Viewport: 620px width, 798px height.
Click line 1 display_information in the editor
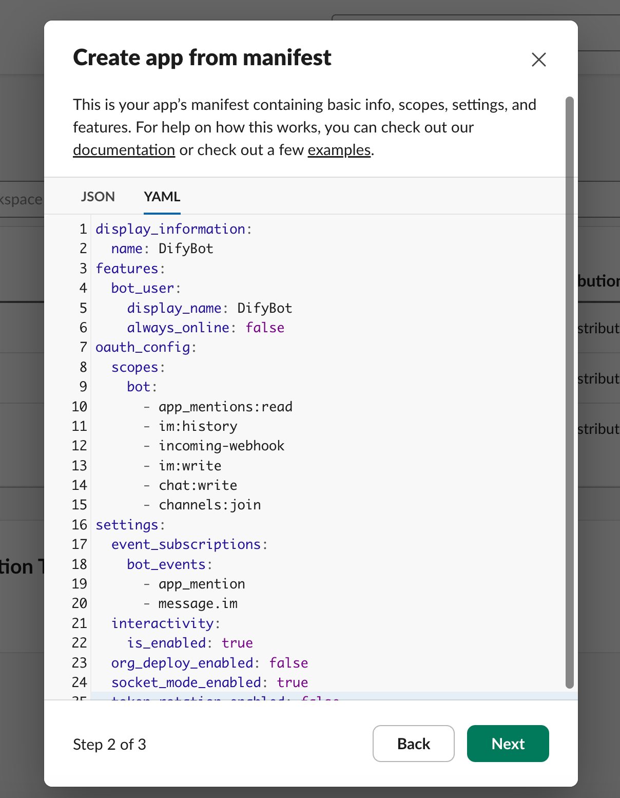click(173, 229)
